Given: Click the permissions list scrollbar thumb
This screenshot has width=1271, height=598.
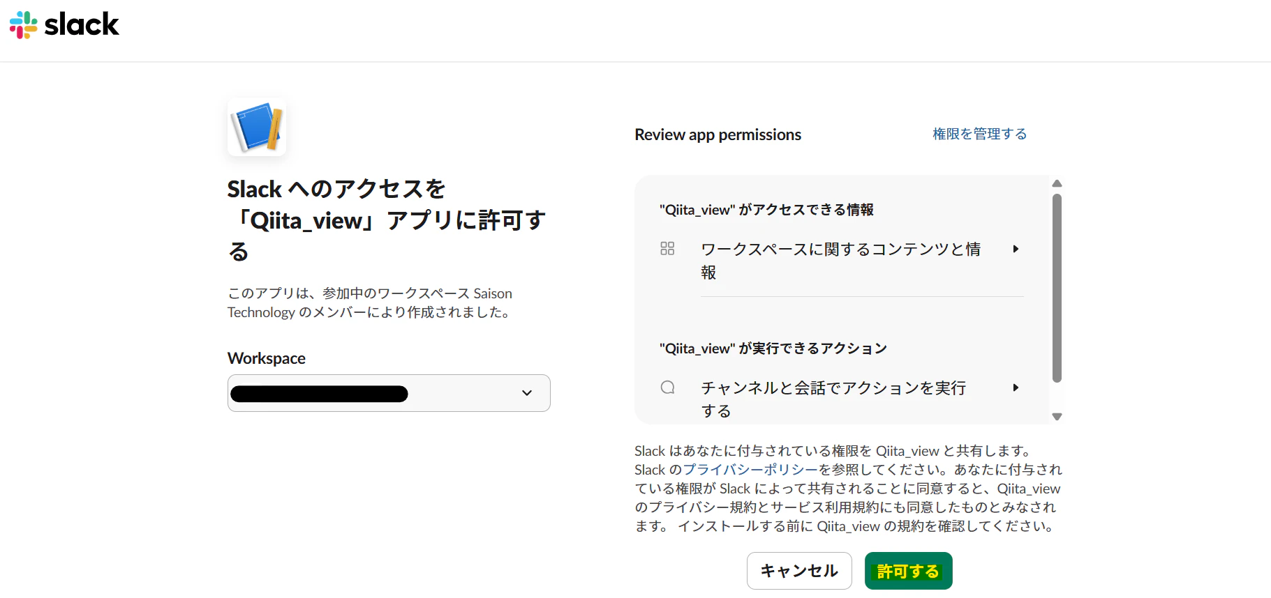Looking at the screenshot, I should [1057, 288].
